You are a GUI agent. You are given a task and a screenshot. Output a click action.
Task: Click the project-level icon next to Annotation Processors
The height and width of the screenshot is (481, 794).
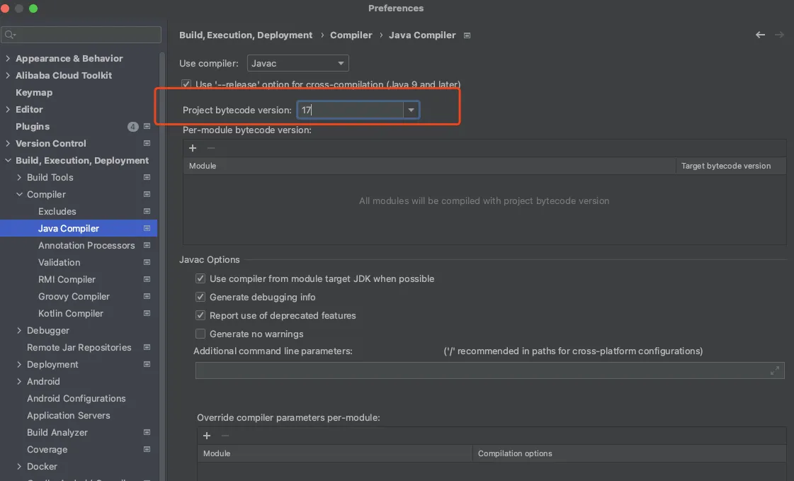click(x=147, y=245)
